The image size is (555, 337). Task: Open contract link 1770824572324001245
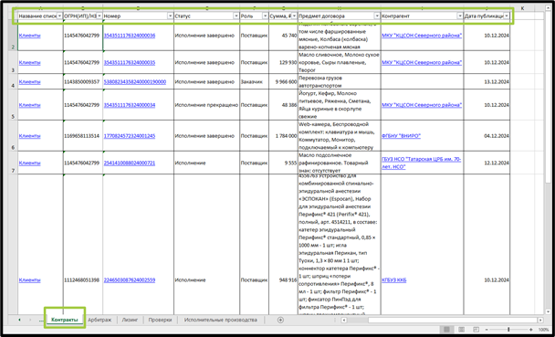[130, 136]
